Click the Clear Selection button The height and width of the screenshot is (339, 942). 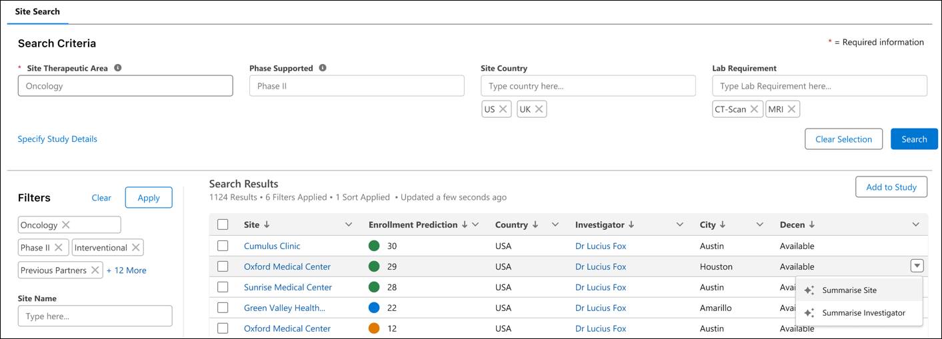(x=843, y=139)
